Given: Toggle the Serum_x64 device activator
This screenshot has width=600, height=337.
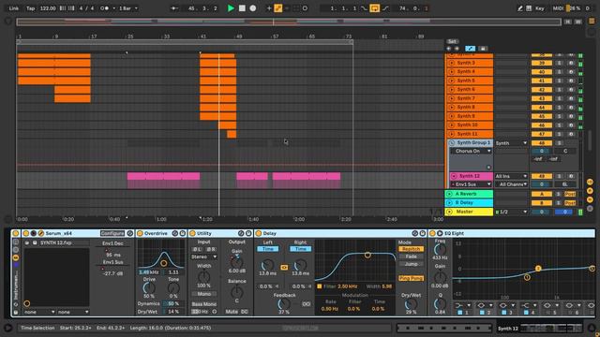Looking at the screenshot, I should 25,233.
